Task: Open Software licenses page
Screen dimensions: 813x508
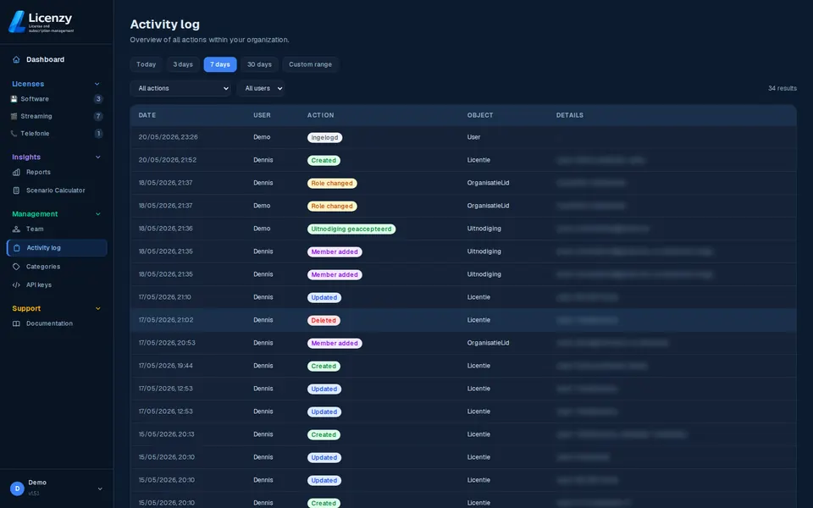Action: point(35,99)
